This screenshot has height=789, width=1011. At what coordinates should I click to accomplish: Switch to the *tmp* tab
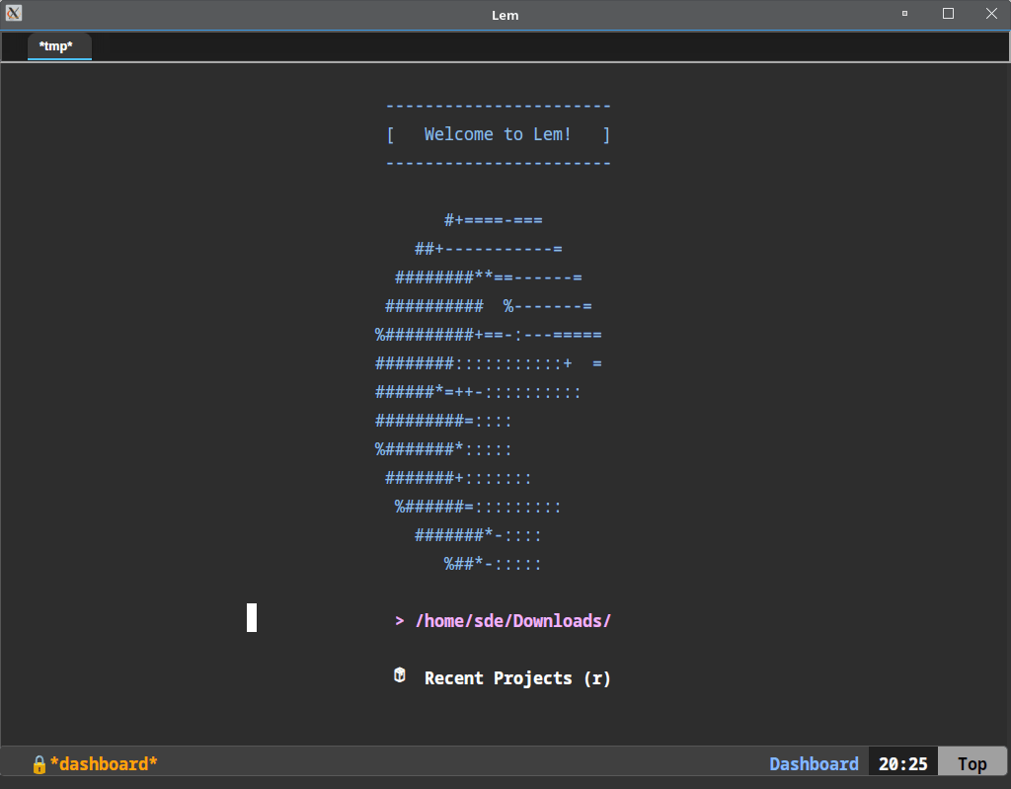click(56, 46)
